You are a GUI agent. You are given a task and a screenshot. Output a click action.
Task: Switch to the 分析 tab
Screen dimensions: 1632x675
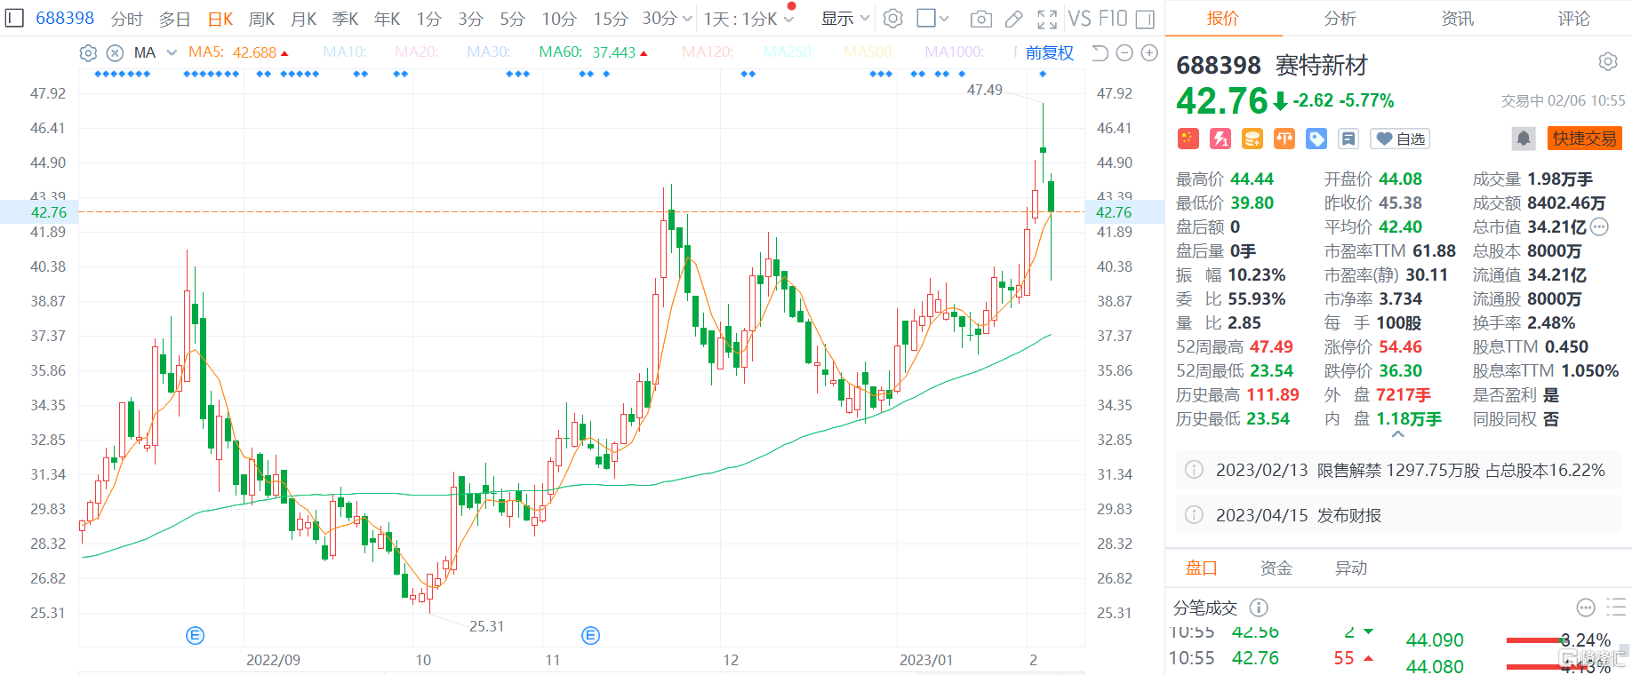pos(1340,19)
